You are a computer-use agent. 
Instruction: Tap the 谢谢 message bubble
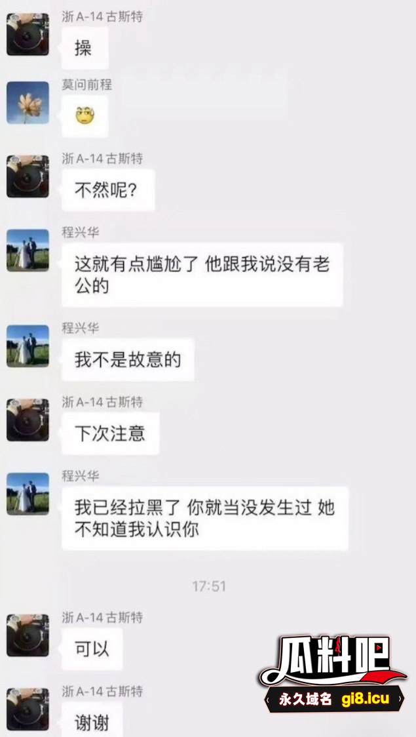tap(92, 719)
